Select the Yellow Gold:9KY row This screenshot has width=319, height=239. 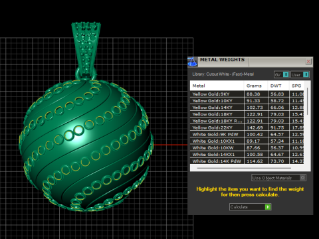point(247,94)
